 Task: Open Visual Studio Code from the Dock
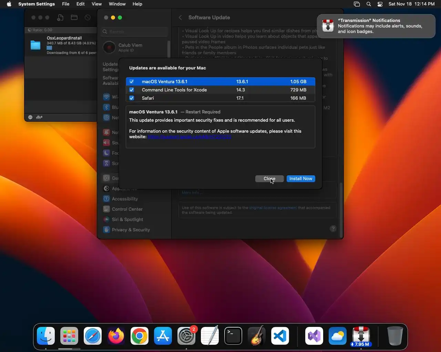tap(280, 336)
